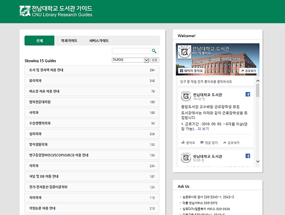Open the 미소장 자료 이용 안내 guide
The width and height of the screenshot is (285, 215).
(x=92, y=91)
